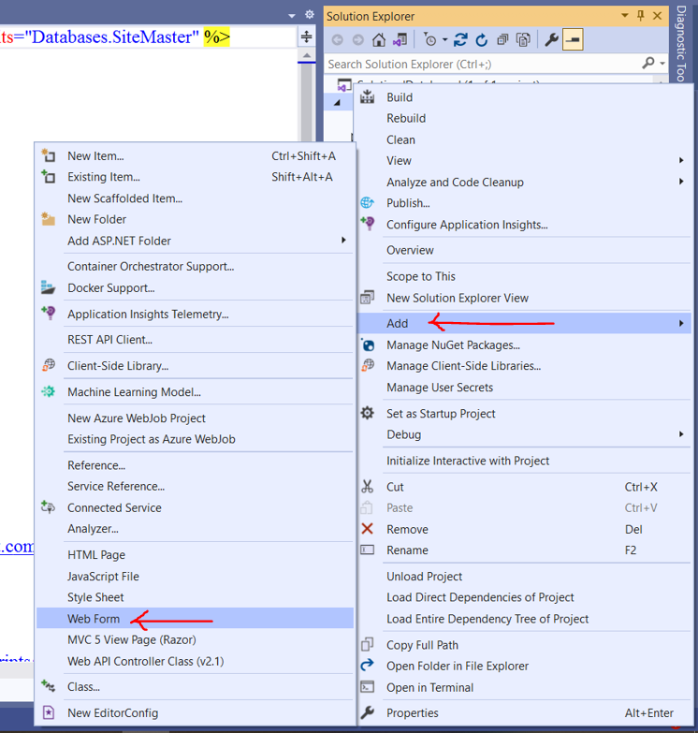Screen dimensions: 698x733
Task: Click Publish... with the globe icon
Action: click(x=524, y=203)
